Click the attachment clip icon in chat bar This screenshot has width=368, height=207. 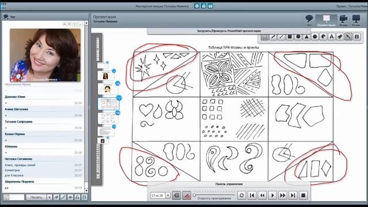point(56,197)
